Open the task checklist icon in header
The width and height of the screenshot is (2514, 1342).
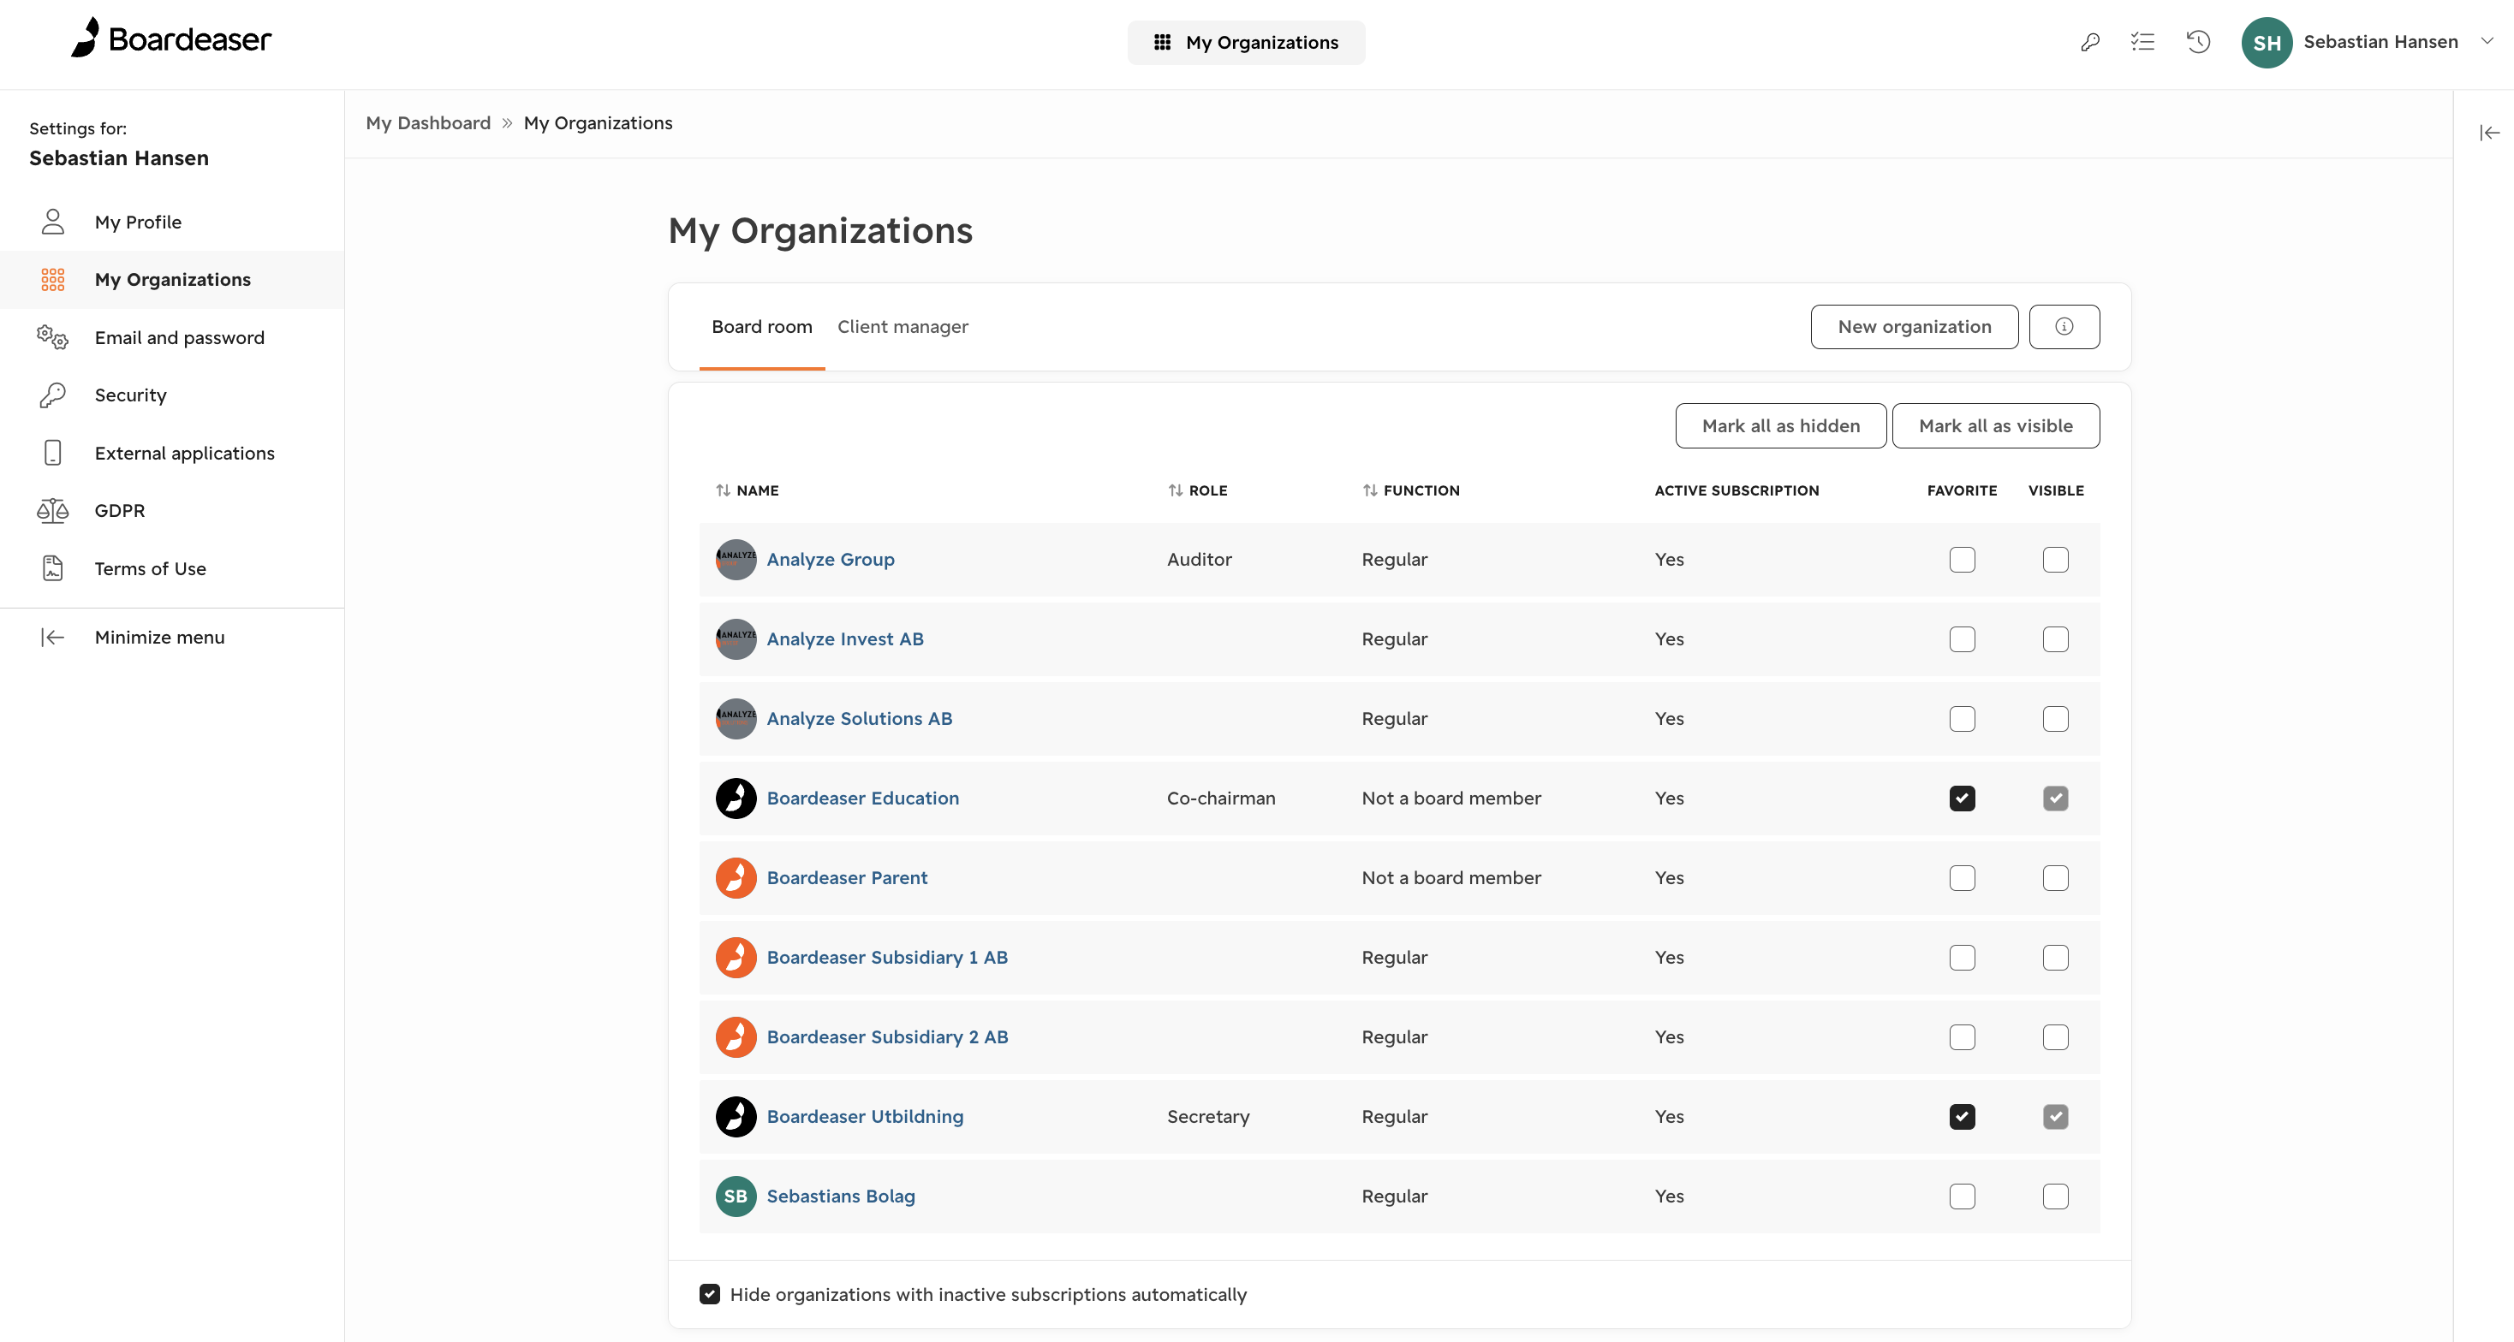pos(2143,42)
